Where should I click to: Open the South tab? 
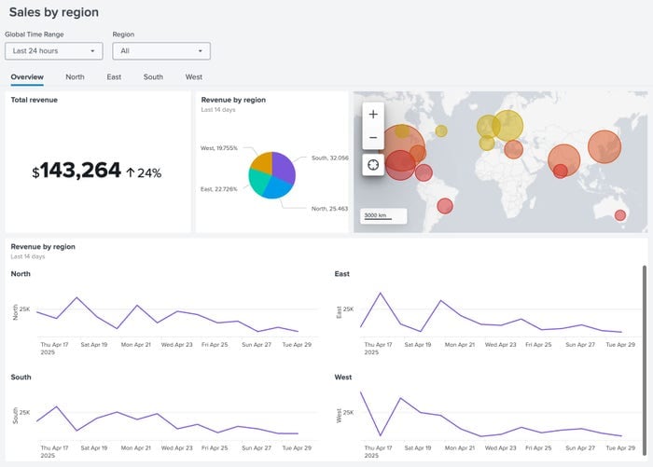[x=153, y=77]
